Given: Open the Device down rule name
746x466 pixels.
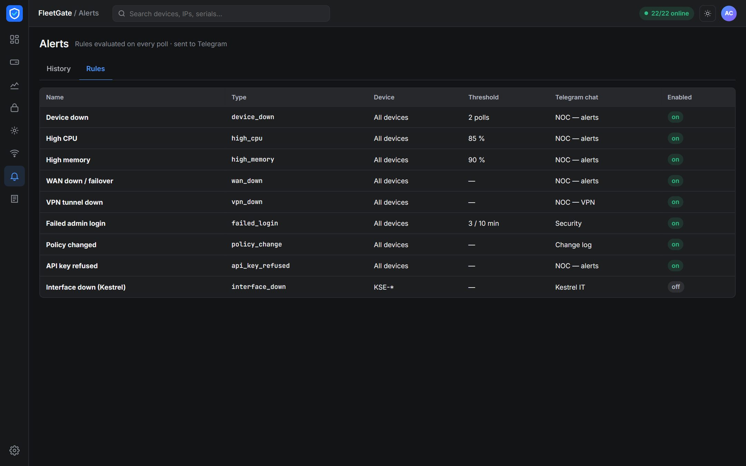Looking at the screenshot, I should click(67, 117).
